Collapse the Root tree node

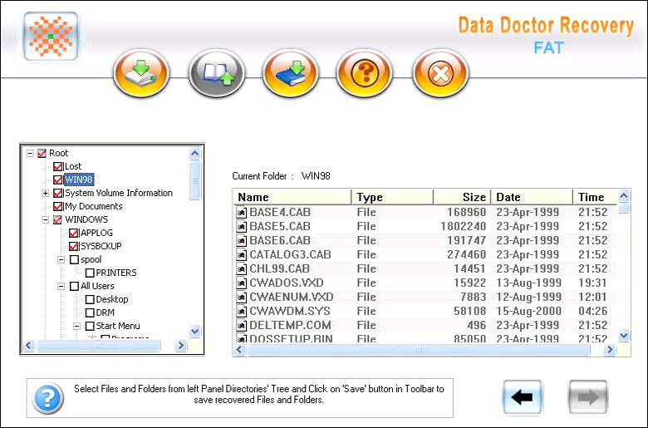[30, 154]
